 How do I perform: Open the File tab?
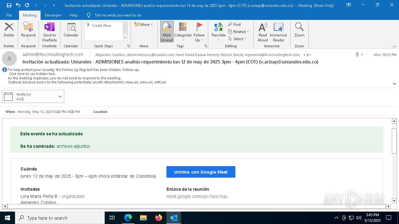pos(9,15)
